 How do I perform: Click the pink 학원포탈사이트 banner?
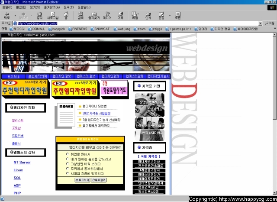[x=115, y=89]
